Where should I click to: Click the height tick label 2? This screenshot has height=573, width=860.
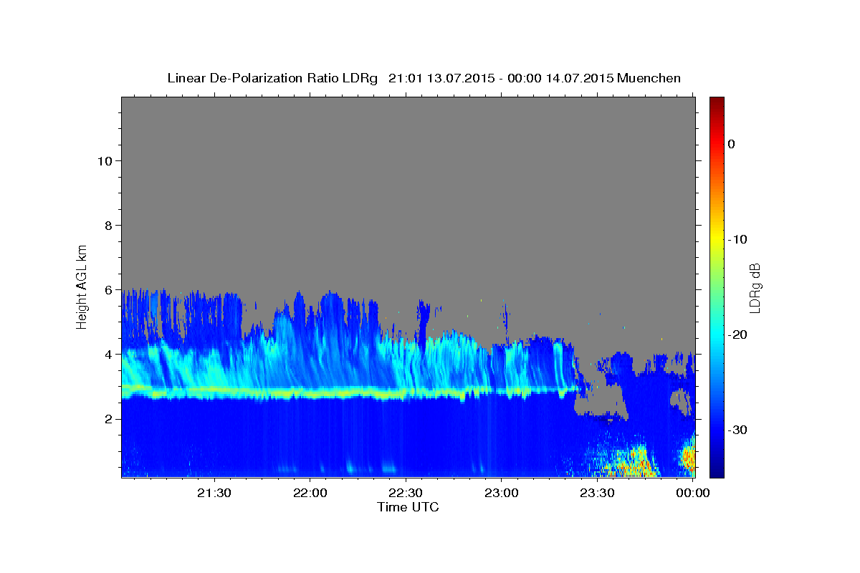coord(107,419)
